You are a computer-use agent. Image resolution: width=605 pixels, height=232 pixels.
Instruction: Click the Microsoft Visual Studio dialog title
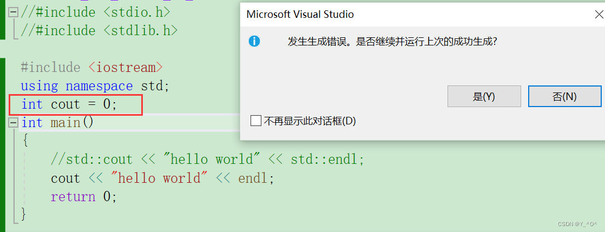300,14
